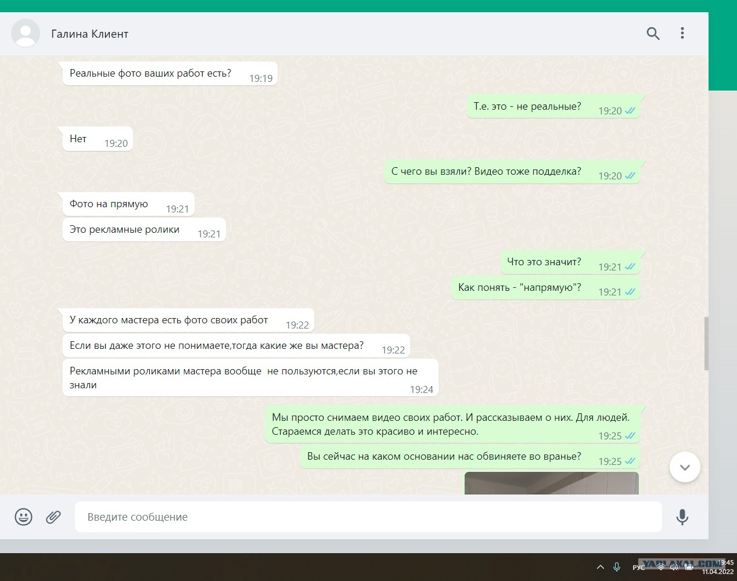The width and height of the screenshot is (737, 581).
Task: Select the message 'Что это значит?'
Action: [x=570, y=262]
